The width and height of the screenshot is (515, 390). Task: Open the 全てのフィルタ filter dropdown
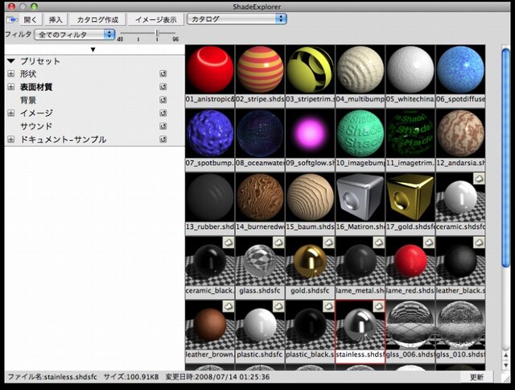click(x=75, y=35)
